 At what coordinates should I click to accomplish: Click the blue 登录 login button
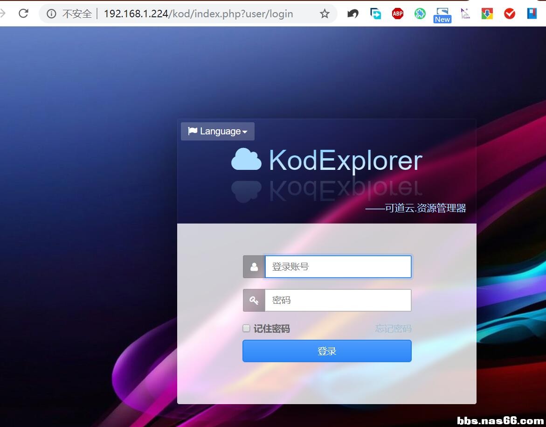pos(327,351)
